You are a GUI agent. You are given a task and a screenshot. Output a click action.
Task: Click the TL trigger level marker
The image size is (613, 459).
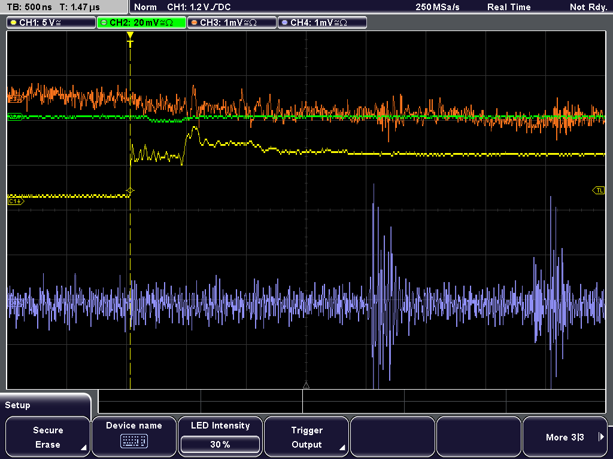599,191
